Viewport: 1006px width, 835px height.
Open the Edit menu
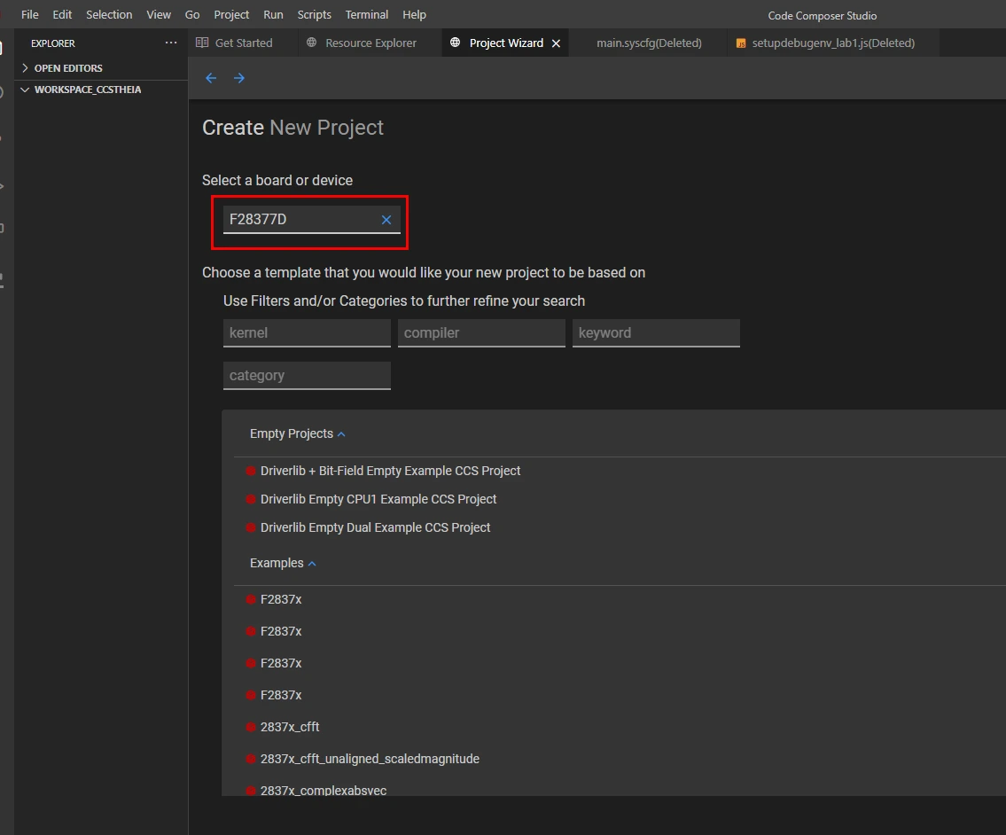click(x=61, y=14)
